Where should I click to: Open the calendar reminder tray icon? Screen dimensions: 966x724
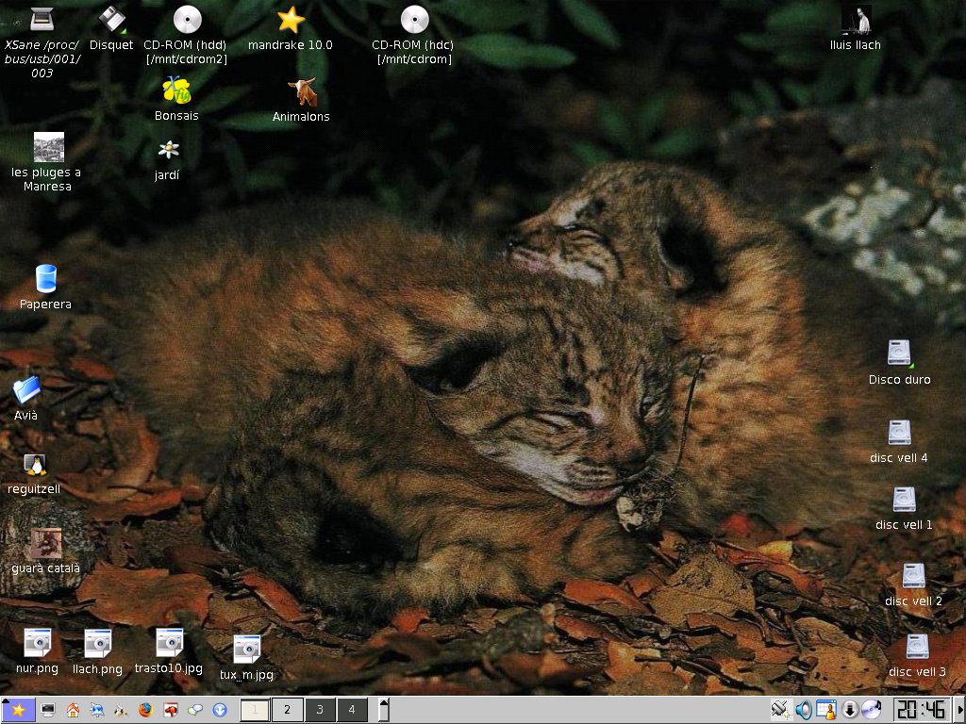[826, 710]
